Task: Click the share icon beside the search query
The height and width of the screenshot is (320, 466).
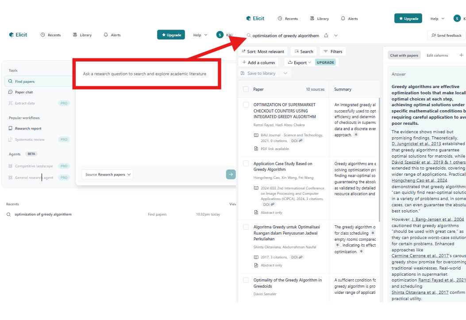Action: pyautogui.click(x=326, y=35)
